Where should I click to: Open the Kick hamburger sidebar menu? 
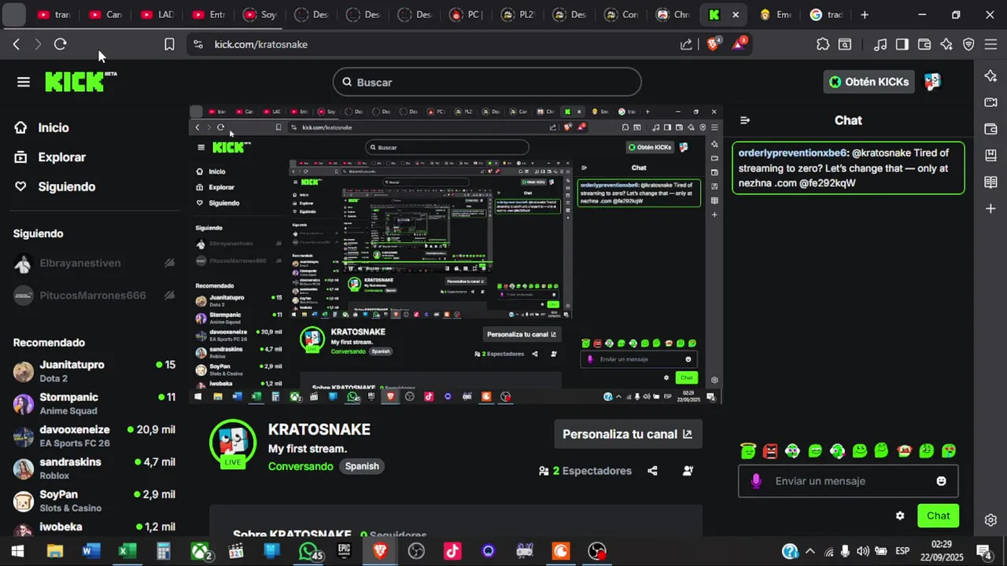point(24,82)
